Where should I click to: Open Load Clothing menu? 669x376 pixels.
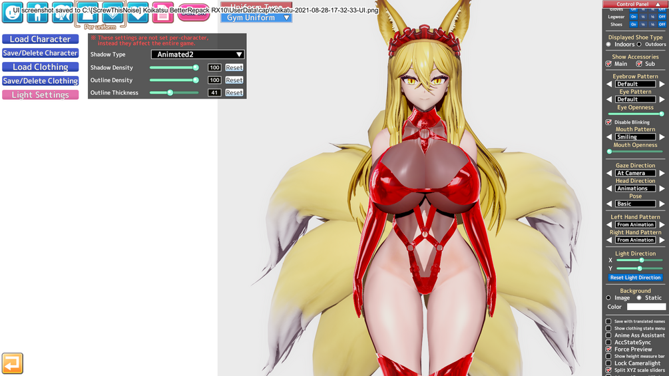(40, 67)
